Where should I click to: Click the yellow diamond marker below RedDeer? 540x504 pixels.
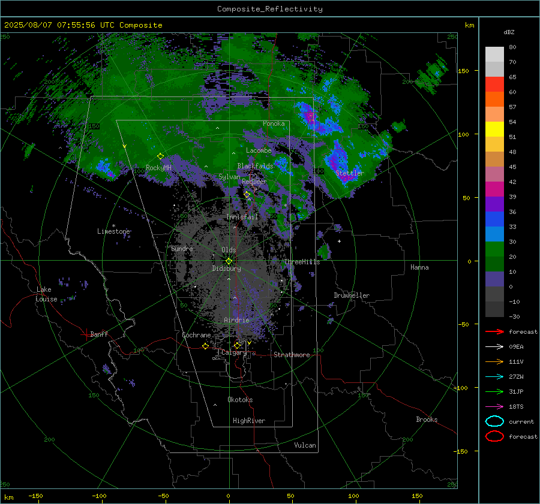(x=247, y=195)
